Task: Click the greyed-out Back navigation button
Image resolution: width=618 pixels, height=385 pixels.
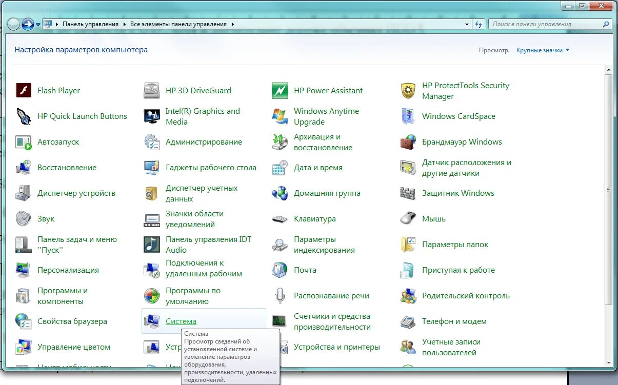Action: click(x=14, y=24)
